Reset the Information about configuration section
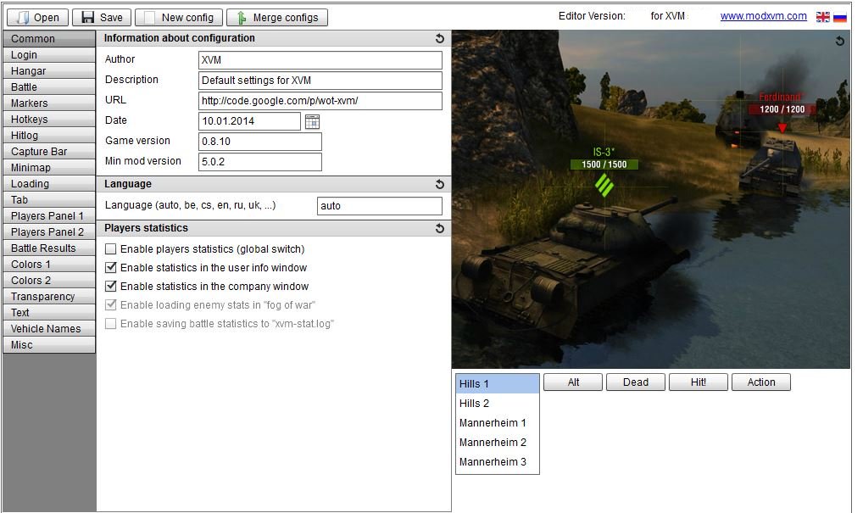The width and height of the screenshot is (863, 513). [x=439, y=38]
